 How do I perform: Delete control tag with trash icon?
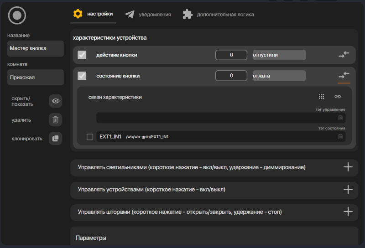click(340, 118)
